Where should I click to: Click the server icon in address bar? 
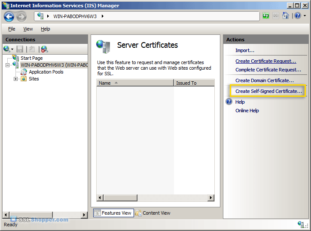41,16
